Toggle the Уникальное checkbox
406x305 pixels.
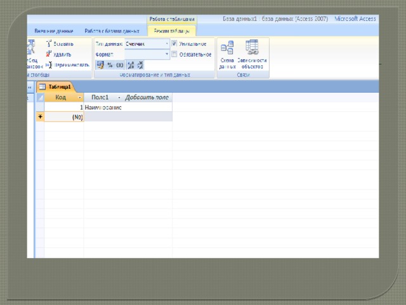pyautogui.click(x=174, y=43)
